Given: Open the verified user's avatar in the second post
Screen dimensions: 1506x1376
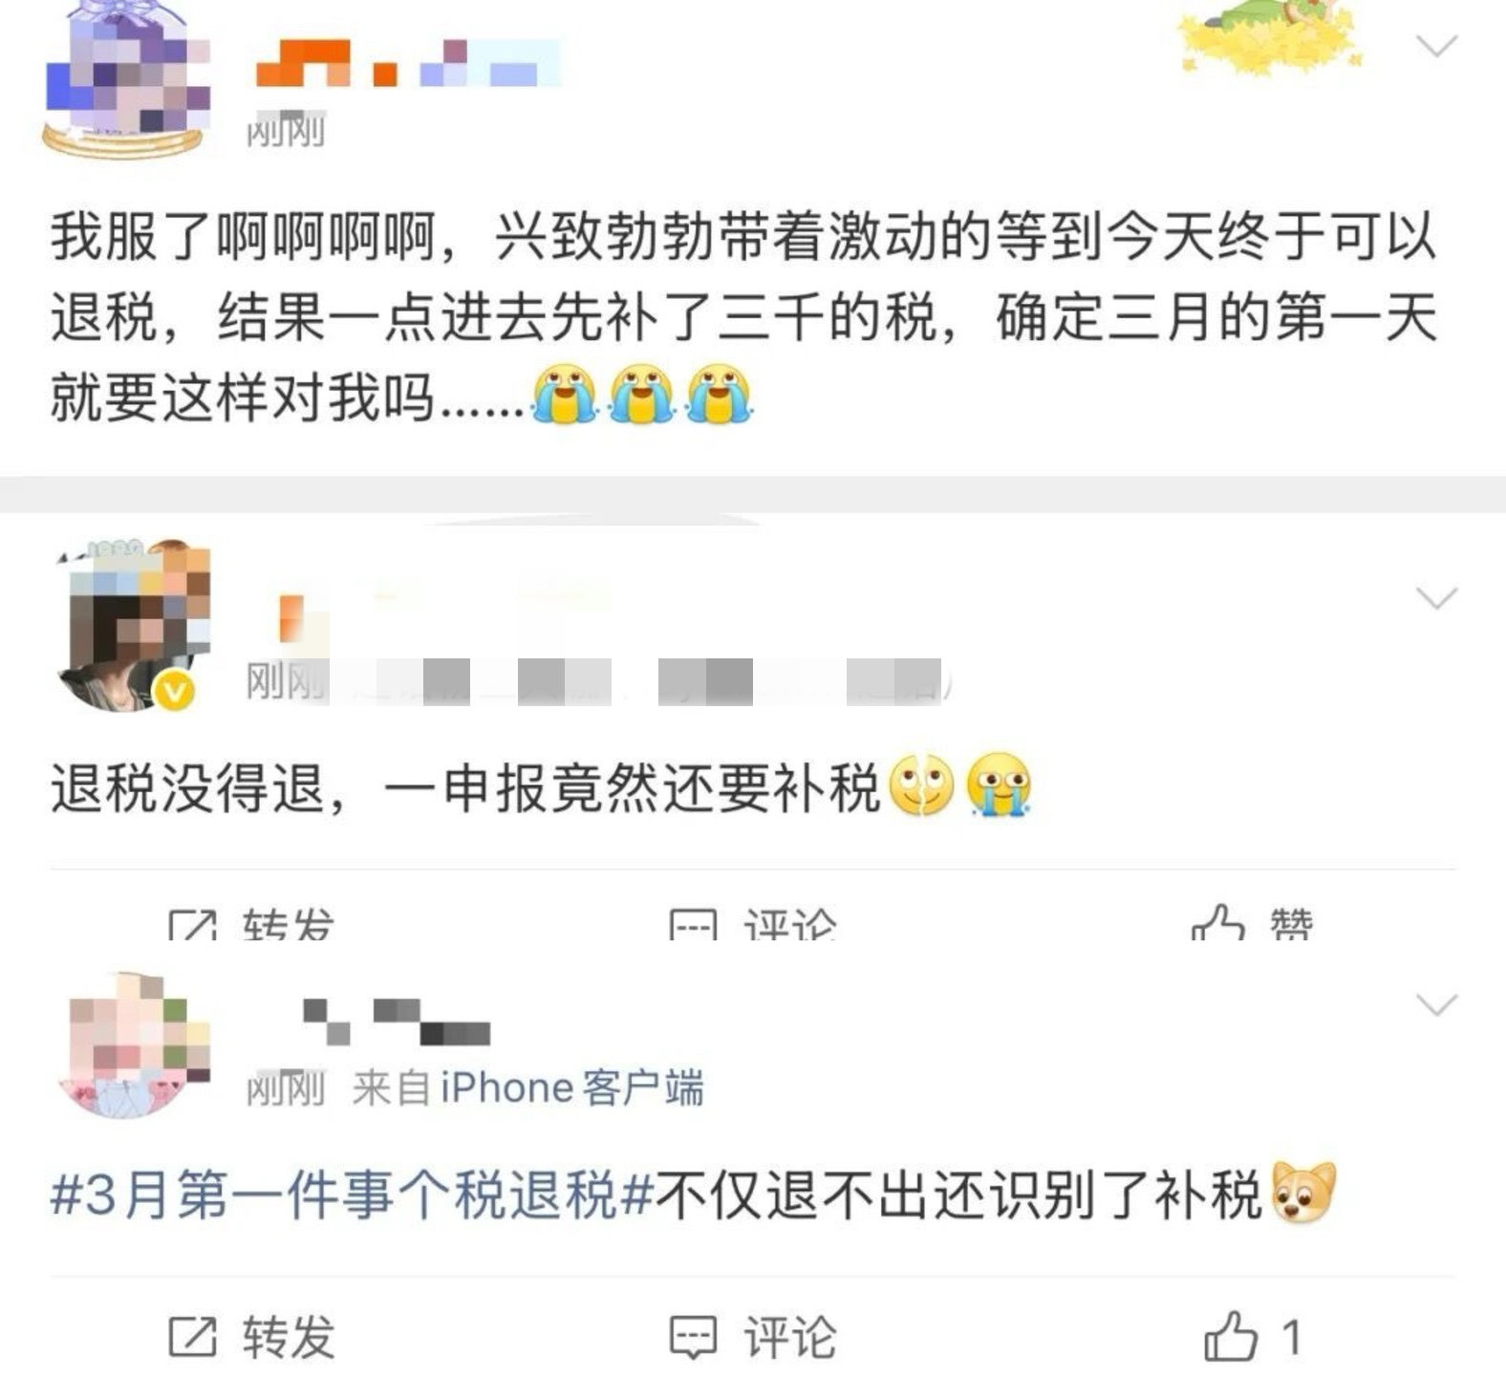Looking at the screenshot, I should coord(132,626).
